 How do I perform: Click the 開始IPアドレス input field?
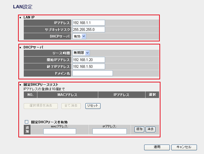coord(89,60)
